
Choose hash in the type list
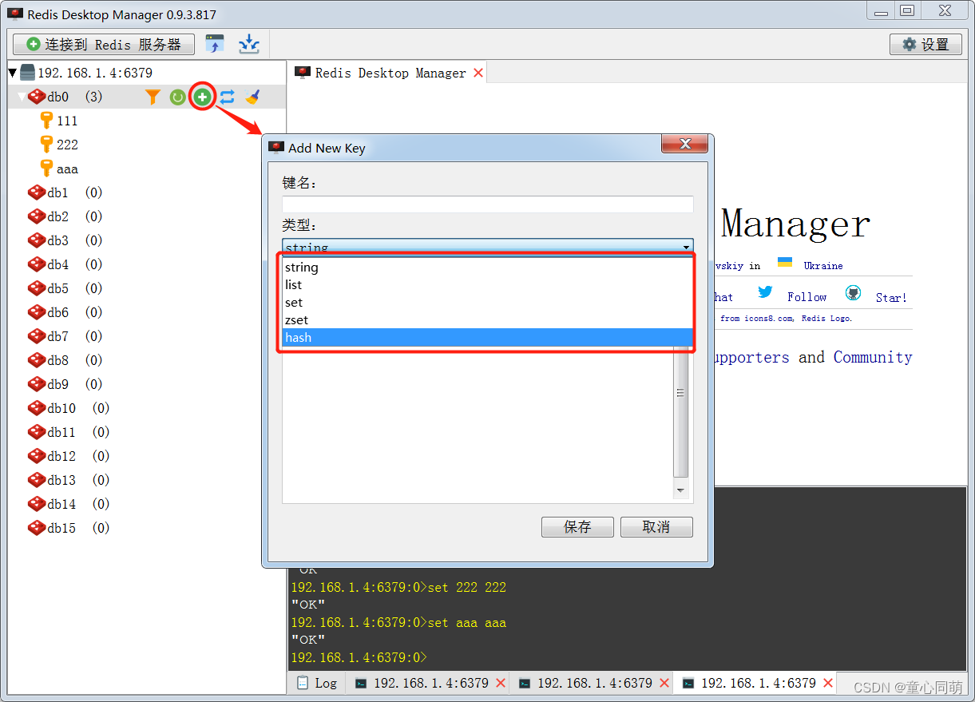coord(487,338)
